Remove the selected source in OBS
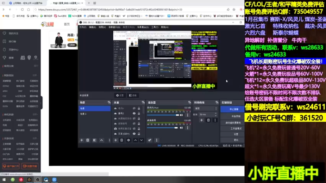This screenshot has width=326, height=183. tap(121, 140)
